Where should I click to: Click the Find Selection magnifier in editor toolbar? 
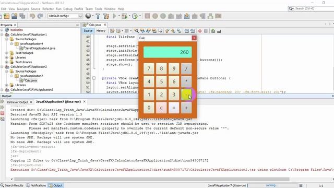click(137, 31)
